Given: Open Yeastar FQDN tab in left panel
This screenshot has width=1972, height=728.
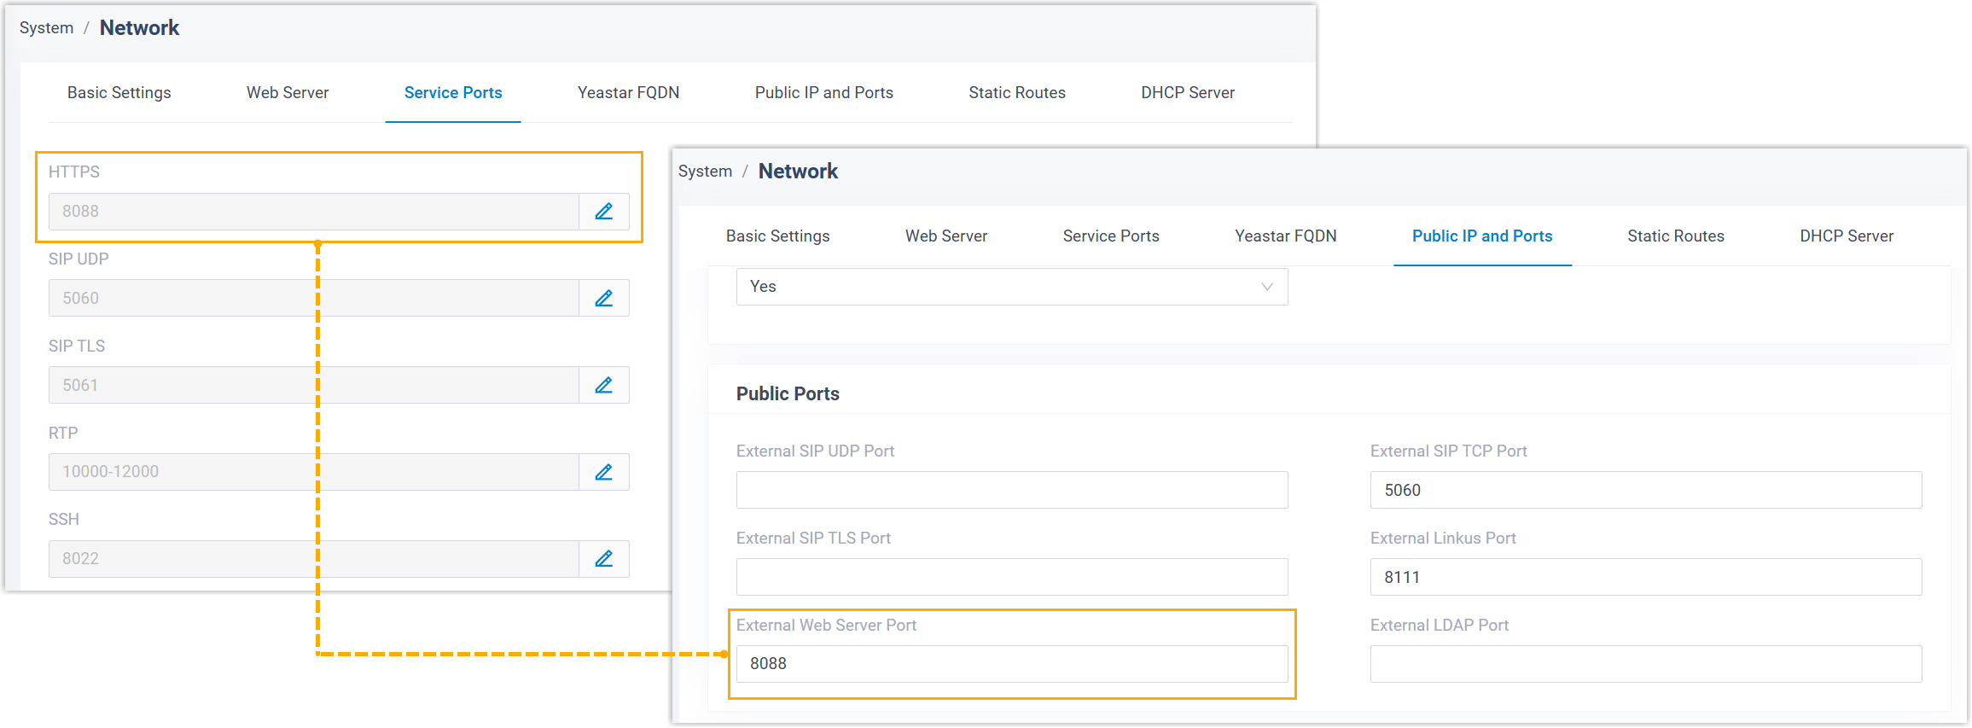Looking at the screenshot, I should (x=628, y=93).
